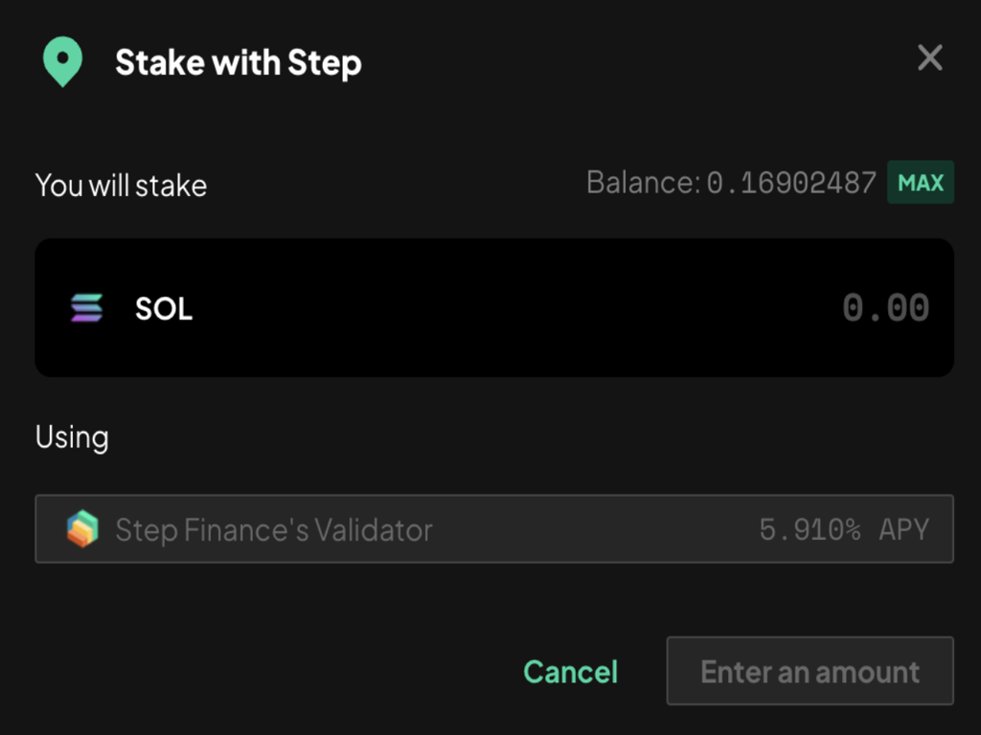The height and width of the screenshot is (735, 981).
Task: Click the Enter an amount button
Action: click(810, 672)
